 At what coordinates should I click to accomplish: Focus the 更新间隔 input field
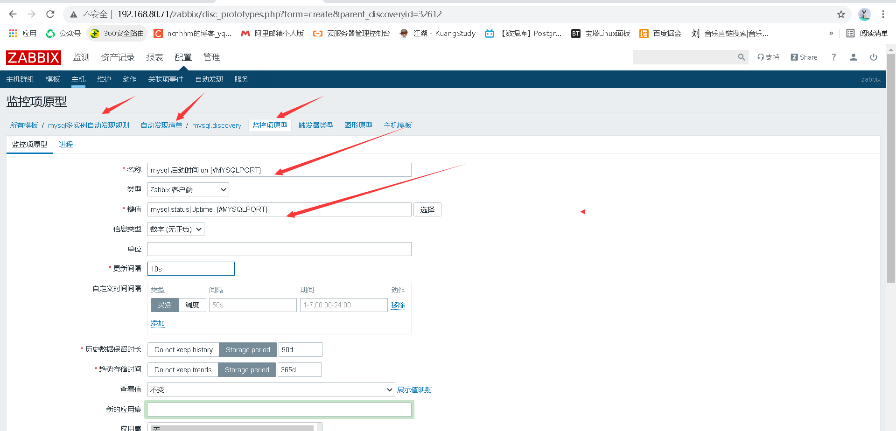tap(191, 269)
